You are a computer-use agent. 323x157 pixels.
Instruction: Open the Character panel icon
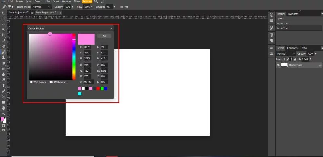point(271,35)
